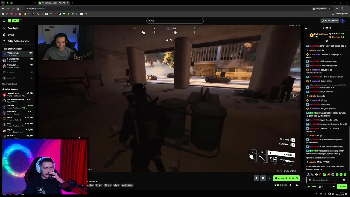Image resolution: width=350 pixels, height=197 pixels.
Task: Click the Gönder send button
Action: (342, 187)
